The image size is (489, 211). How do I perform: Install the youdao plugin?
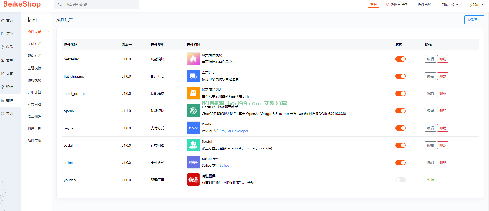[x=430, y=180]
